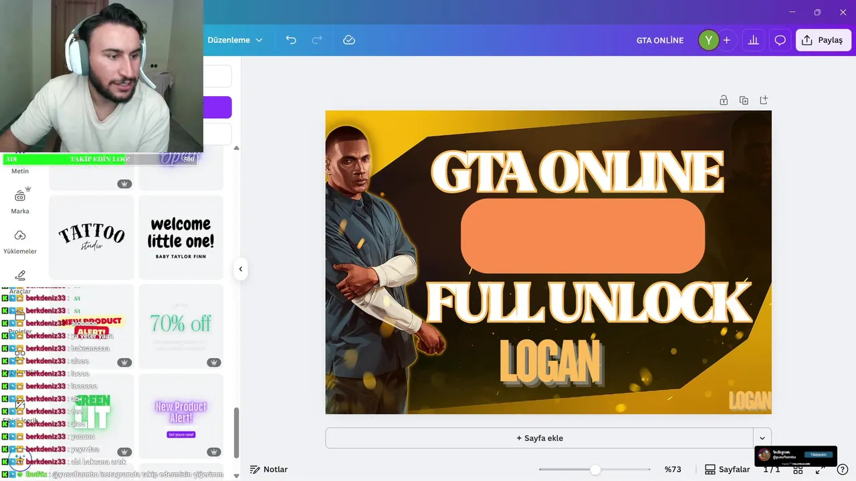Click the crown badge on the 70% off template

click(214, 362)
